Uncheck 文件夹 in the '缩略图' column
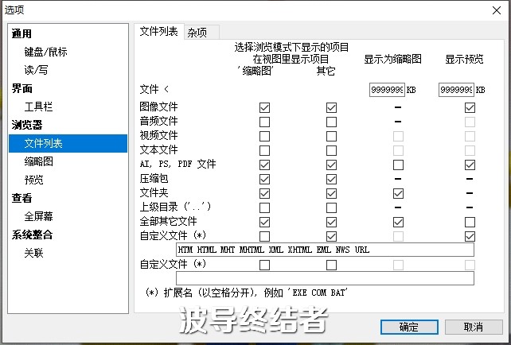The height and width of the screenshot is (345, 511). (x=264, y=194)
